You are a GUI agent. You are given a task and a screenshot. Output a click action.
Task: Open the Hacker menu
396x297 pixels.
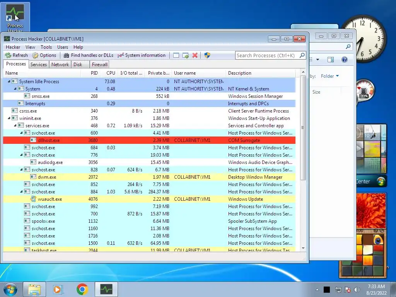click(x=13, y=47)
